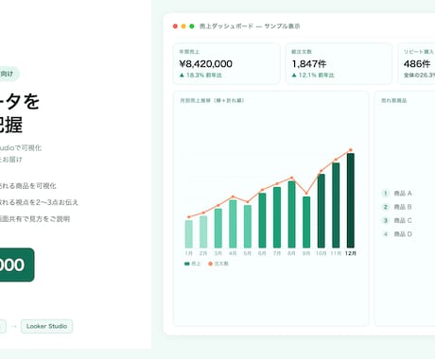Click the 6月 bar in the chart
Viewport: 435px width, 359px height.
262,220
